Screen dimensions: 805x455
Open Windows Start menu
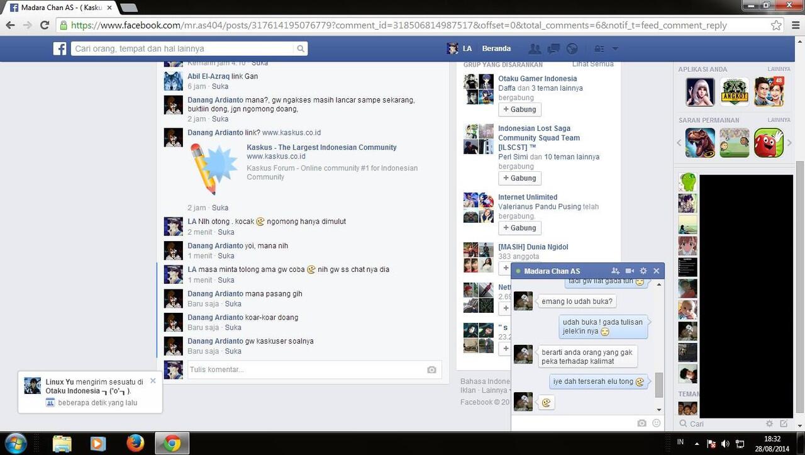tap(15, 444)
